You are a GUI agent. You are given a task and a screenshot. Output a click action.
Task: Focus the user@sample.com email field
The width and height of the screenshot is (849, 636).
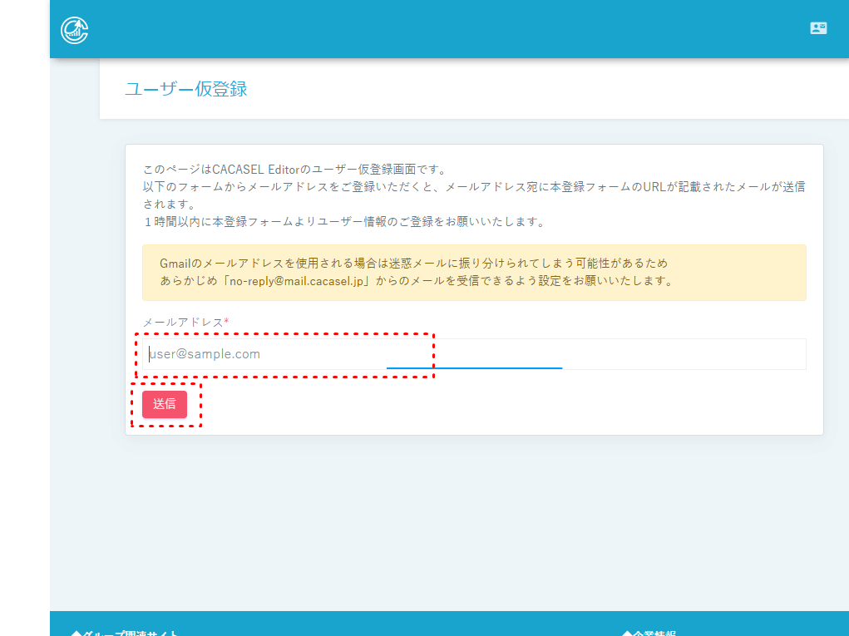click(x=472, y=354)
